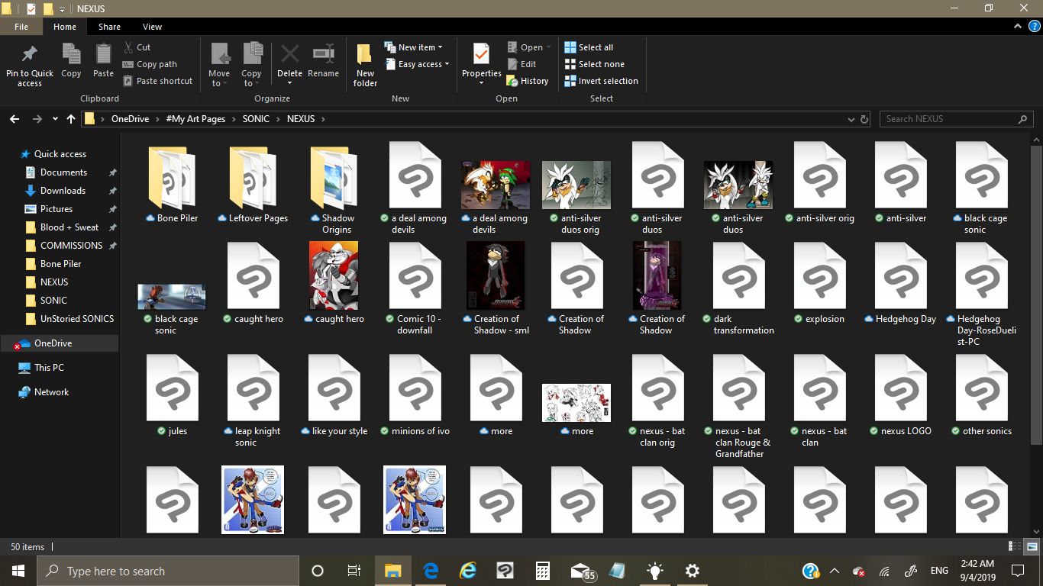Switch to details view layout icon

pos(1015,546)
